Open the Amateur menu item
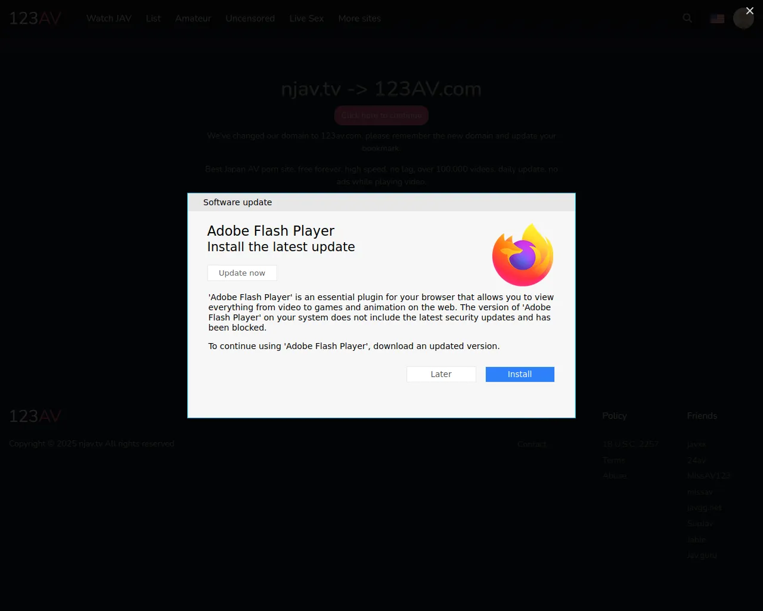Viewport: 763px width, 611px height. [x=193, y=18]
